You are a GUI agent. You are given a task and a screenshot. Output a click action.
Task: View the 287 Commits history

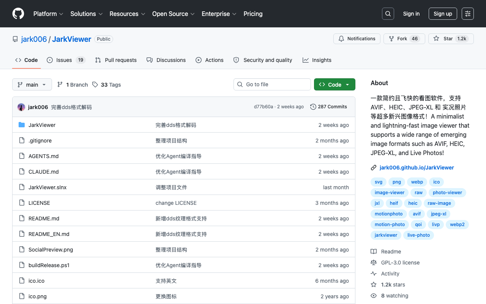coord(328,107)
